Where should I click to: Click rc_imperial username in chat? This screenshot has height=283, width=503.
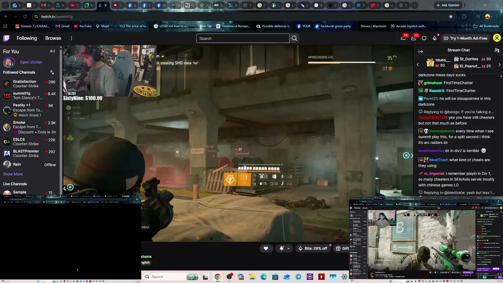tap(433, 174)
